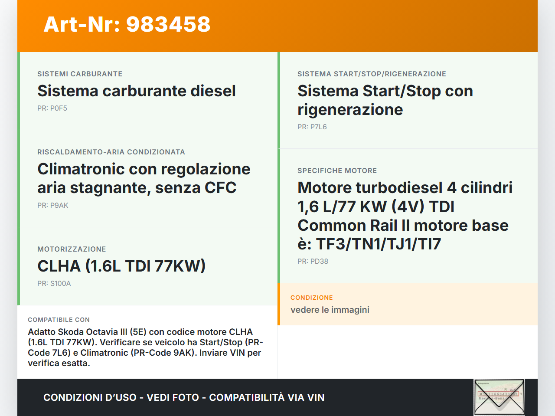Select the "CLHA (1.6L TDI 77KW)" title

tap(121, 266)
